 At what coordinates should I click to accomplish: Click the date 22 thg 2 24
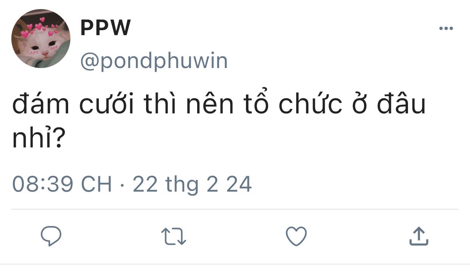[x=192, y=185]
